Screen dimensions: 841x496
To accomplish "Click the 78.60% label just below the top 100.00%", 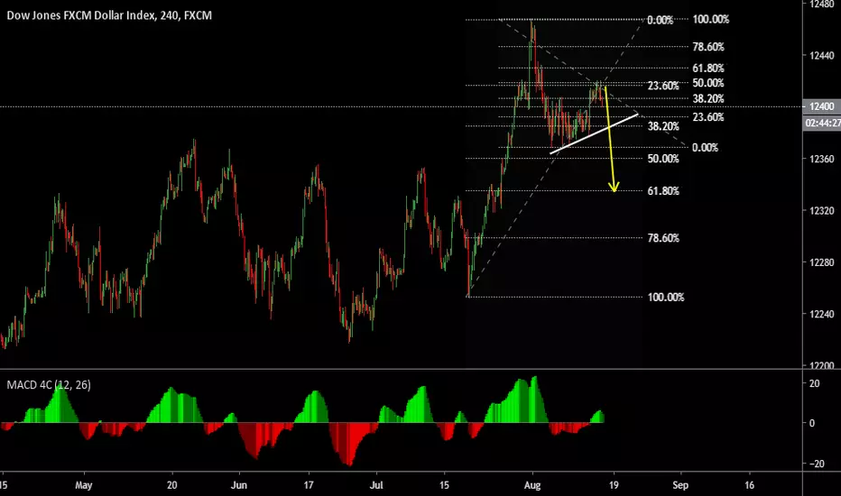I will [708, 47].
